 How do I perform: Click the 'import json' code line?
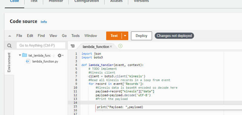pyautogui.click(x=91, y=54)
